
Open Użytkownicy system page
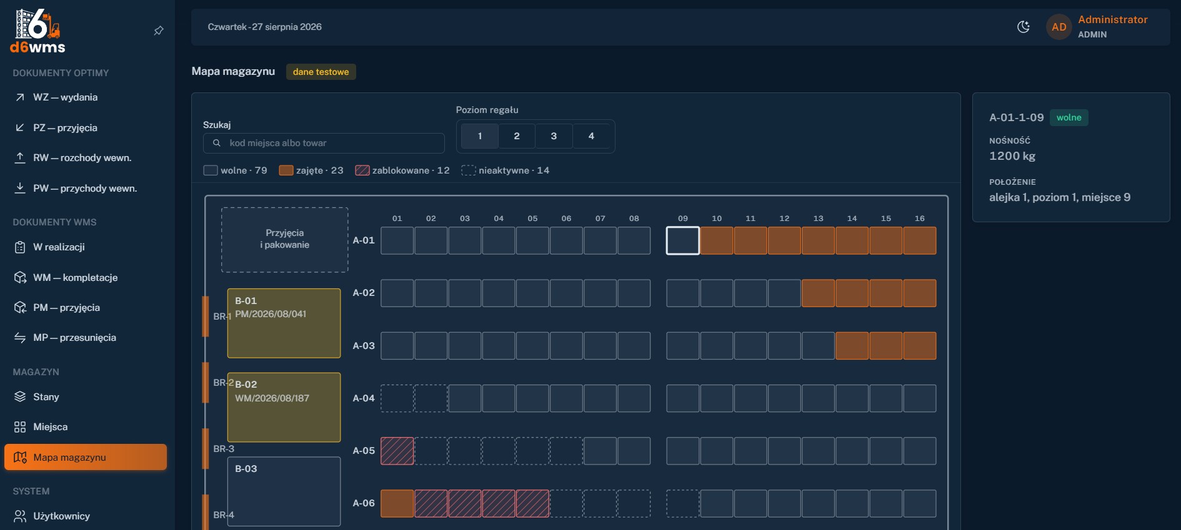point(86,516)
